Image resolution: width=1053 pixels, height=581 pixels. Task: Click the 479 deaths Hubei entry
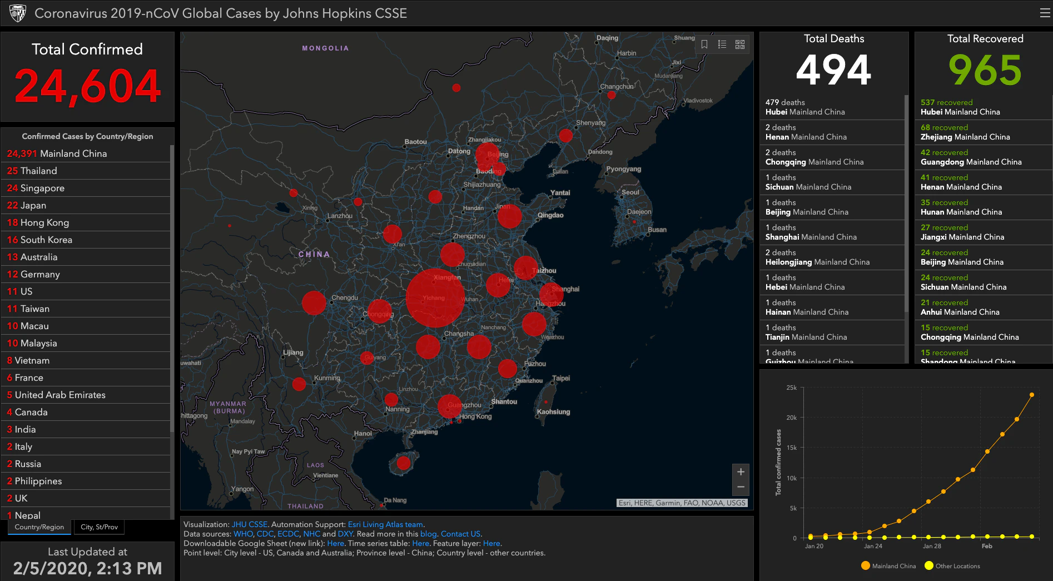click(x=832, y=107)
